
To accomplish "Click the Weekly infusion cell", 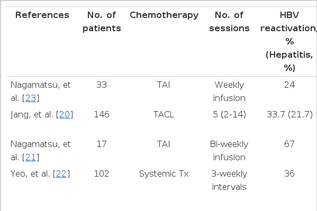I will pyautogui.click(x=229, y=91).
